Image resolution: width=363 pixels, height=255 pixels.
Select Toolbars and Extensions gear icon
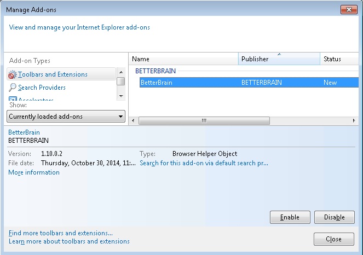[12, 74]
